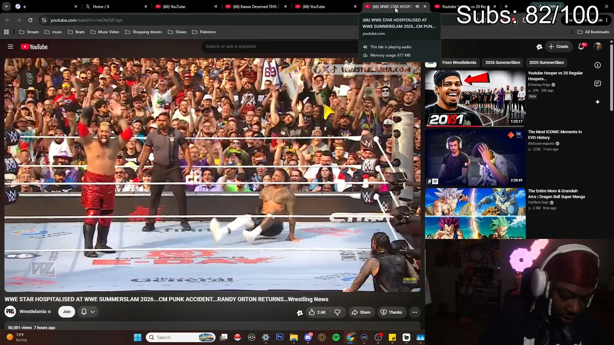
Task: Click the page vertical scrollbar
Action: tap(612, 77)
